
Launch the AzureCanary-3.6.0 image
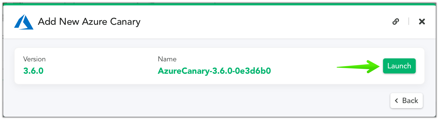click(399, 66)
